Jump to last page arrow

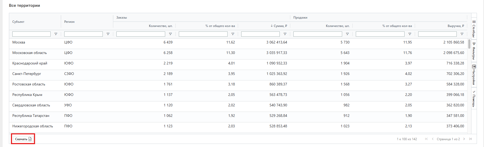(x=470, y=139)
